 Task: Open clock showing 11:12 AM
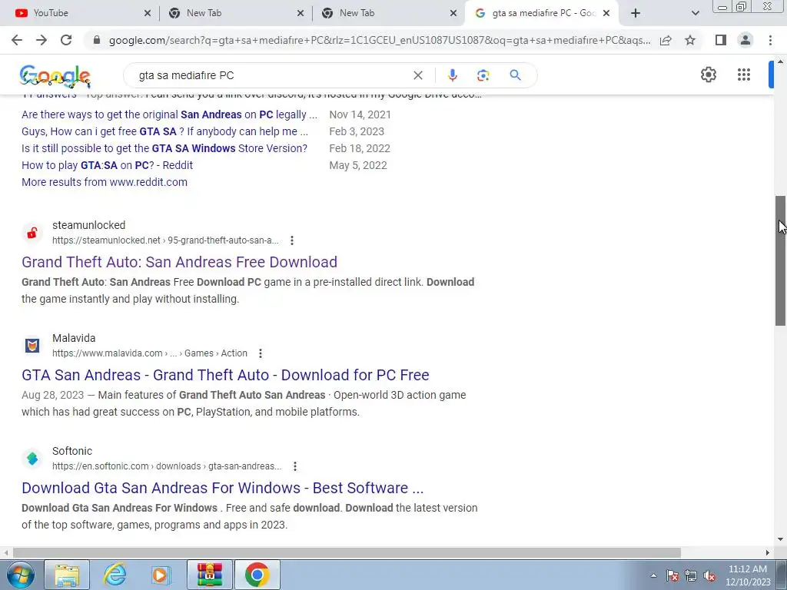(x=748, y=575)
